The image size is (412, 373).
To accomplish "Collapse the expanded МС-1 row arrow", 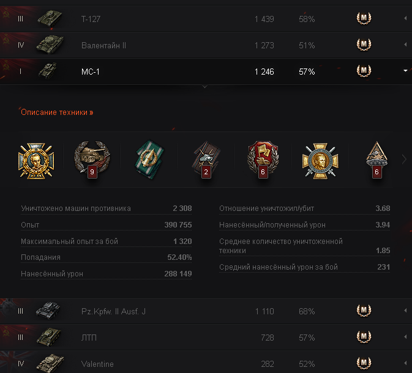I will point(405,72).
